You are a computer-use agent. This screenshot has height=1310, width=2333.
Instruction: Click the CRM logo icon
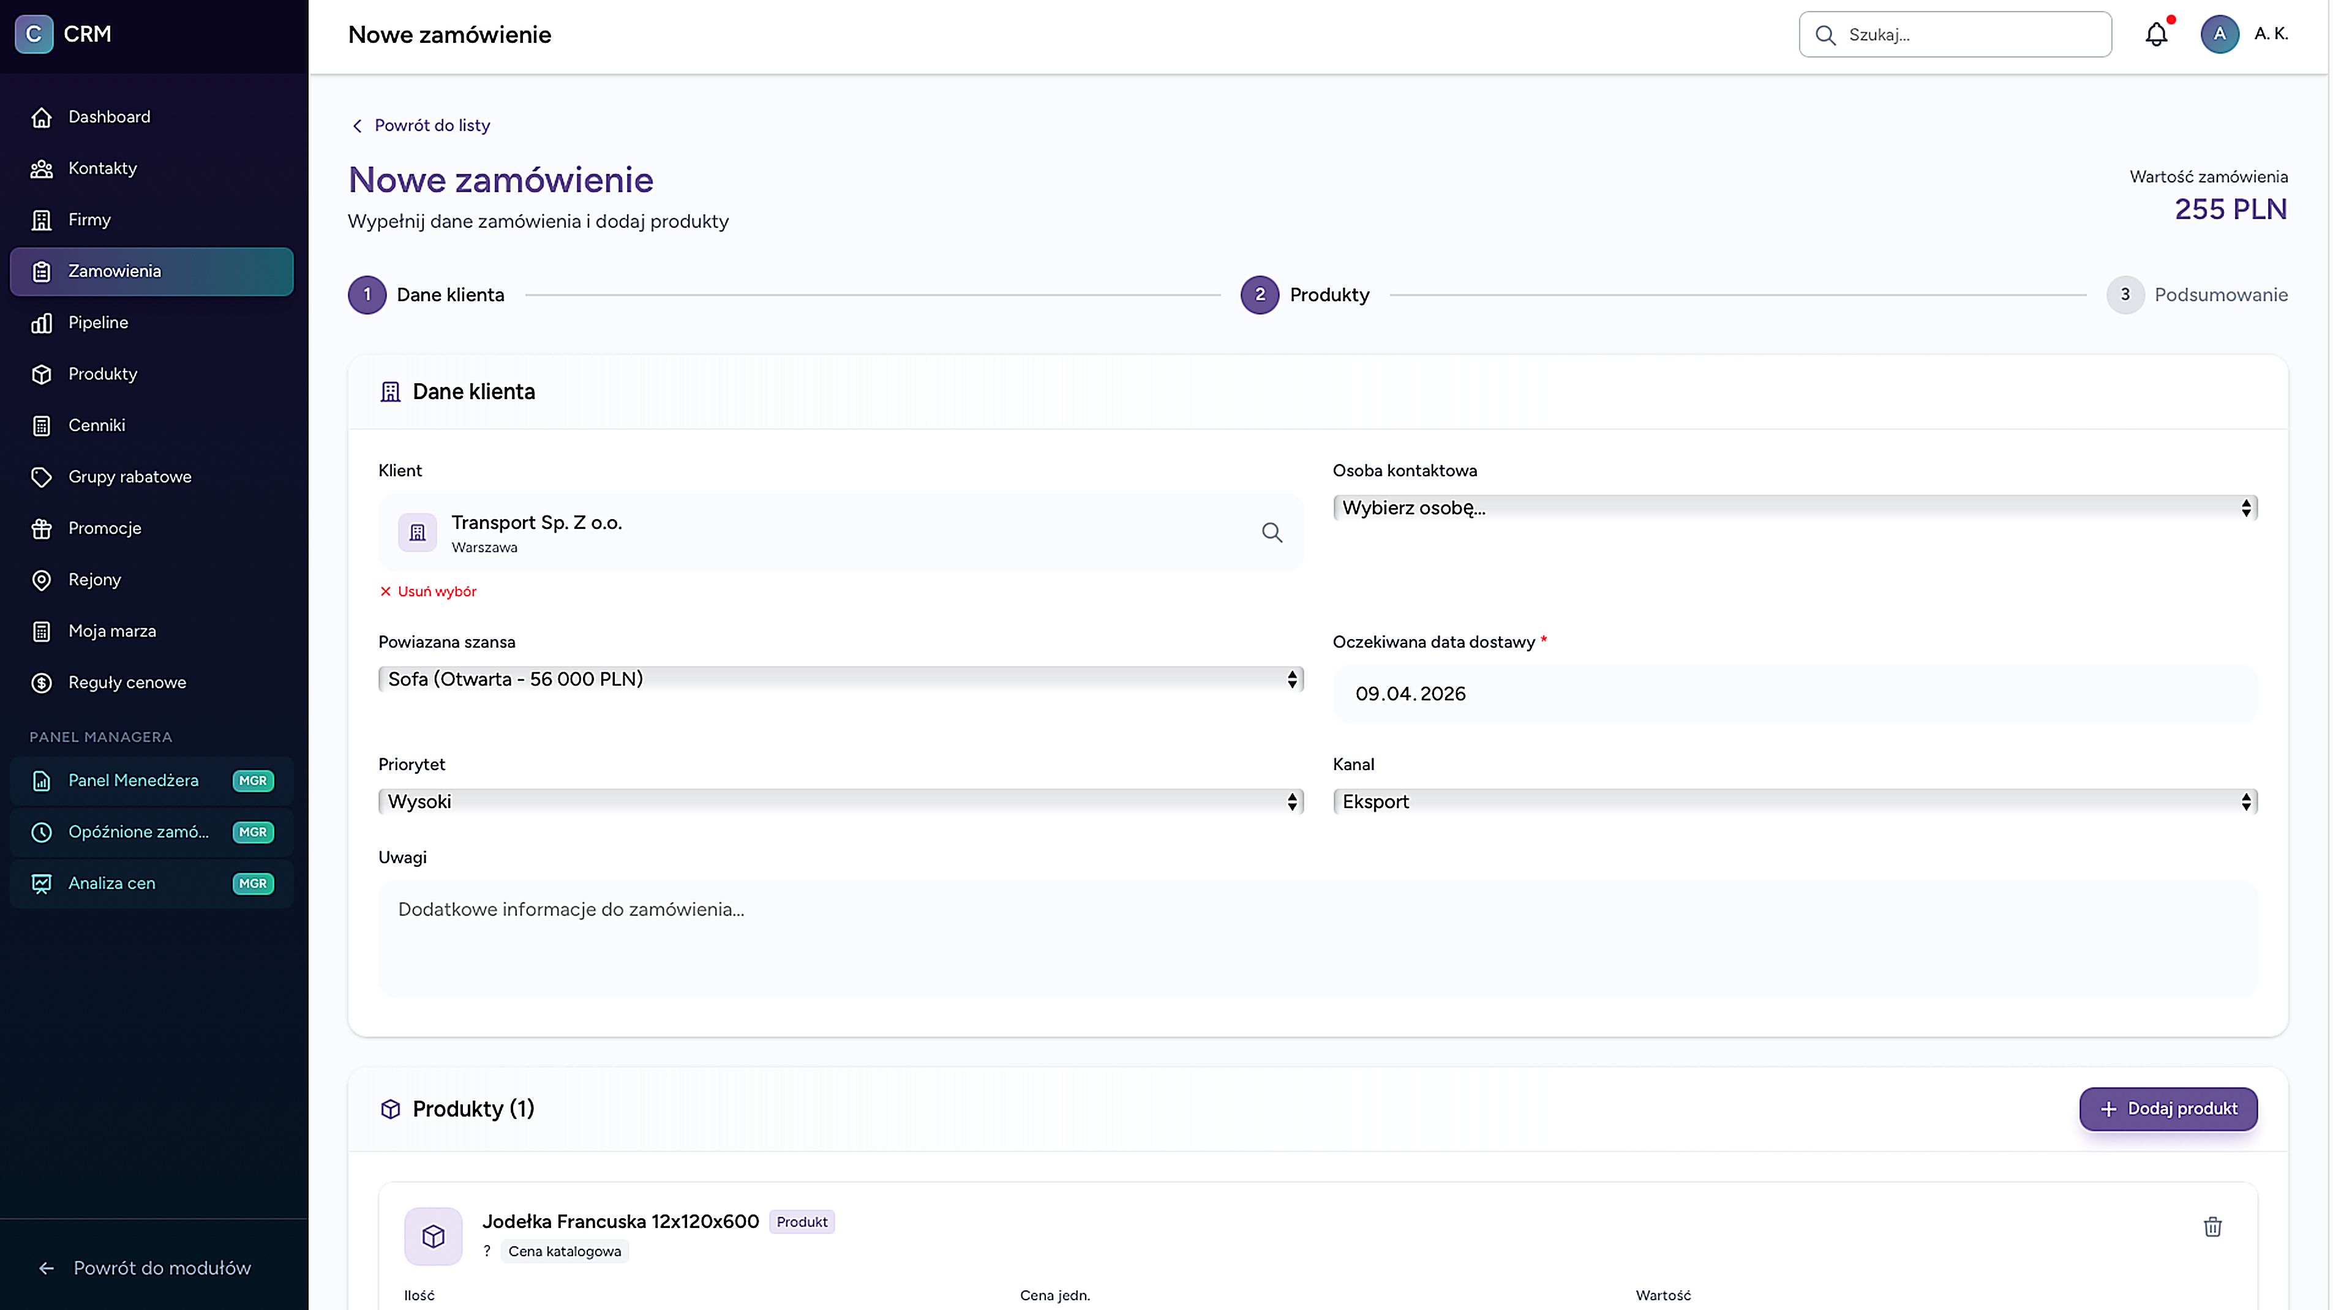(34, 34)
